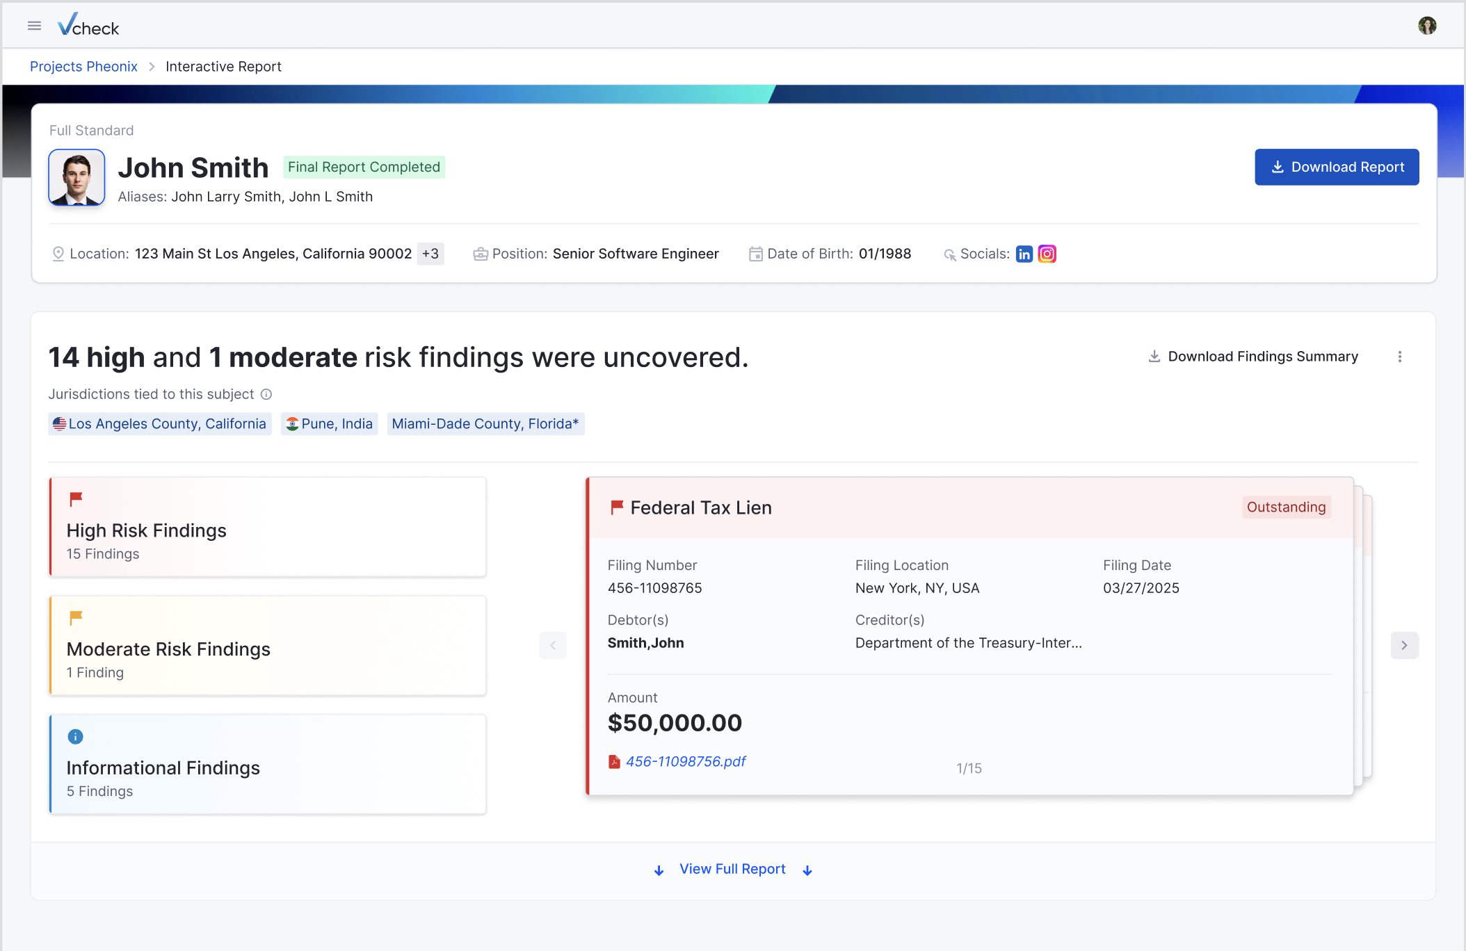Click Pune, India jurisdiction tag

(x=330, y=424)
